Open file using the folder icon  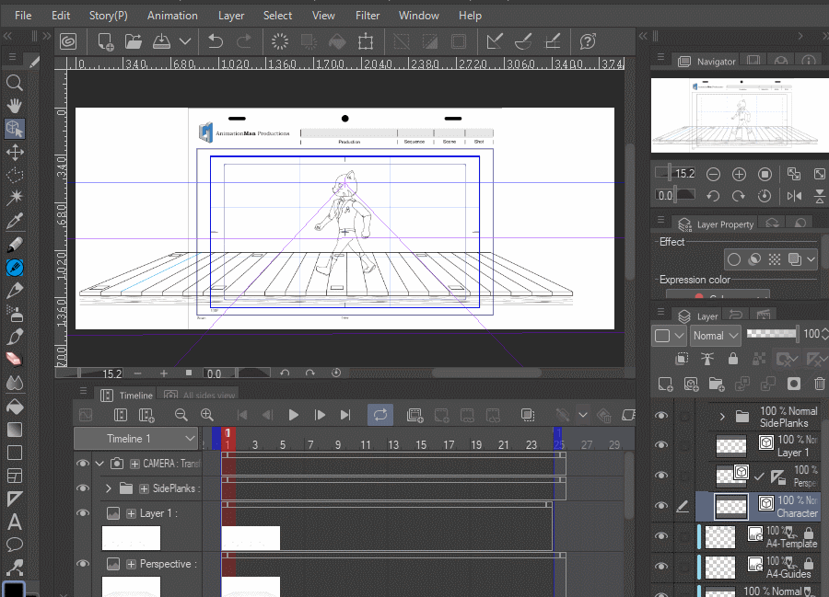(134, 41)
